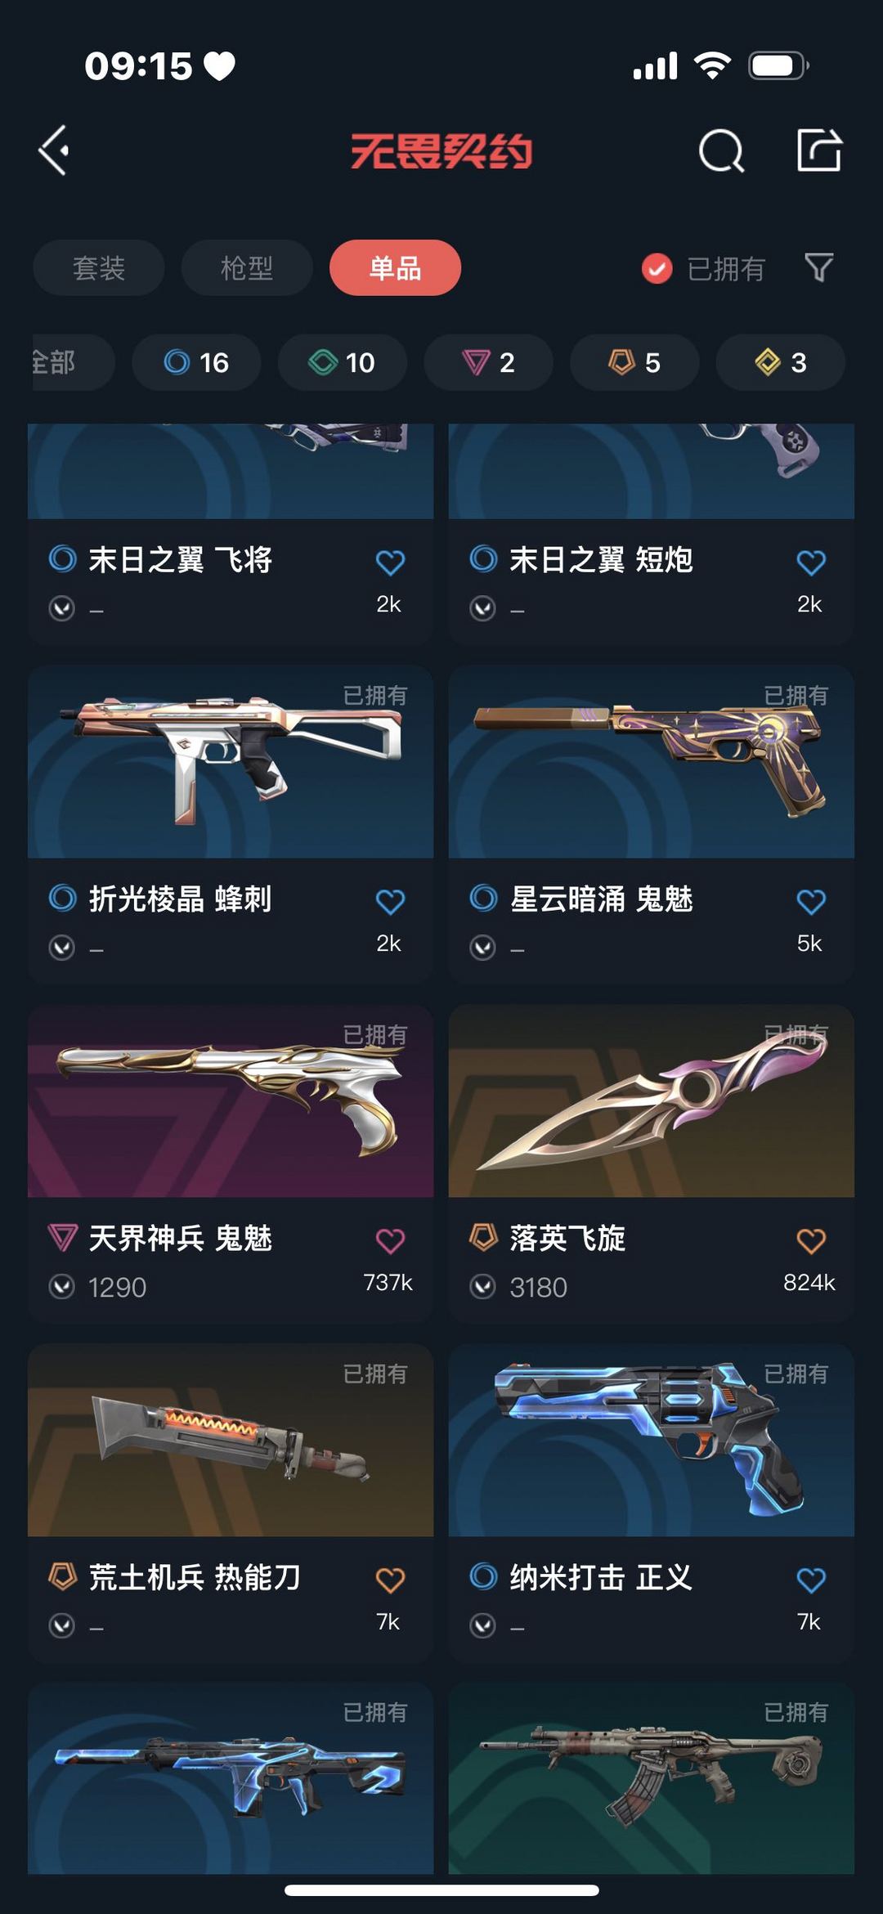Favorite 天界神兵 鬼魅 with heart icon
883x1914 pixels.
[x=390, y=1240]
